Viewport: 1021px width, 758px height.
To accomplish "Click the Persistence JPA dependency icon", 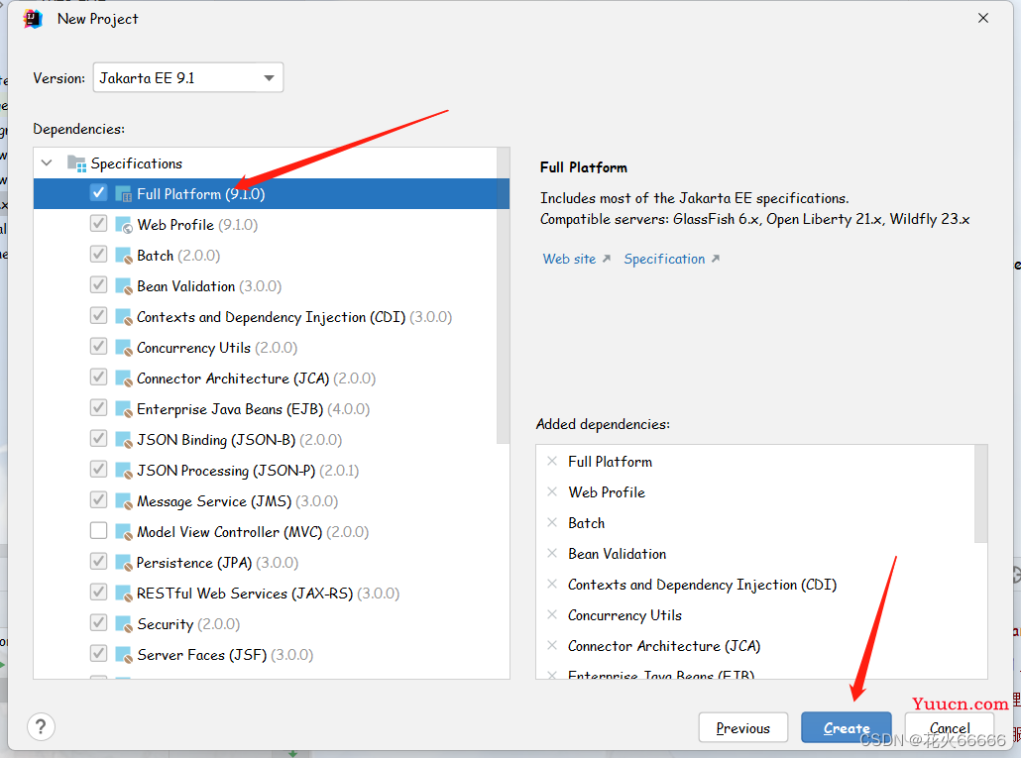I will 124,563.
